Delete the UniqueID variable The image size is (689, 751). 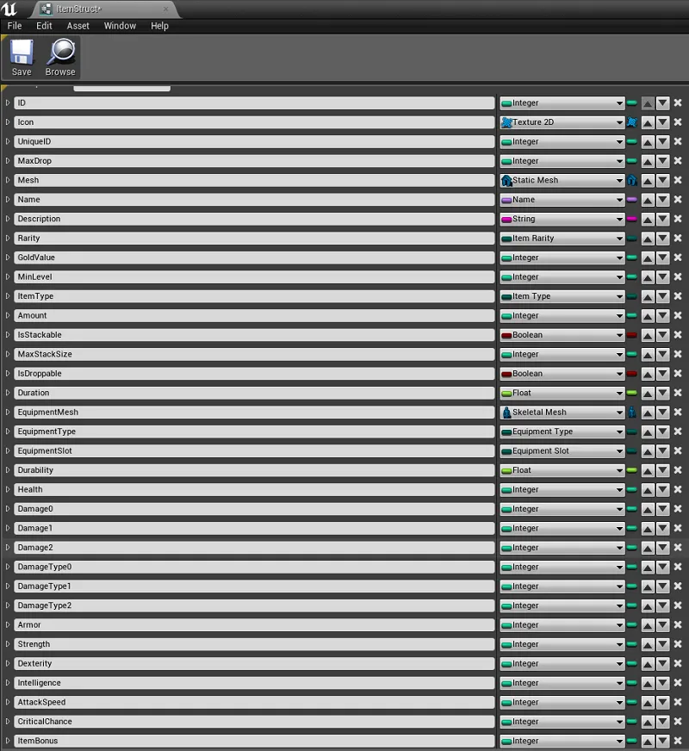(x=678, y=142)
